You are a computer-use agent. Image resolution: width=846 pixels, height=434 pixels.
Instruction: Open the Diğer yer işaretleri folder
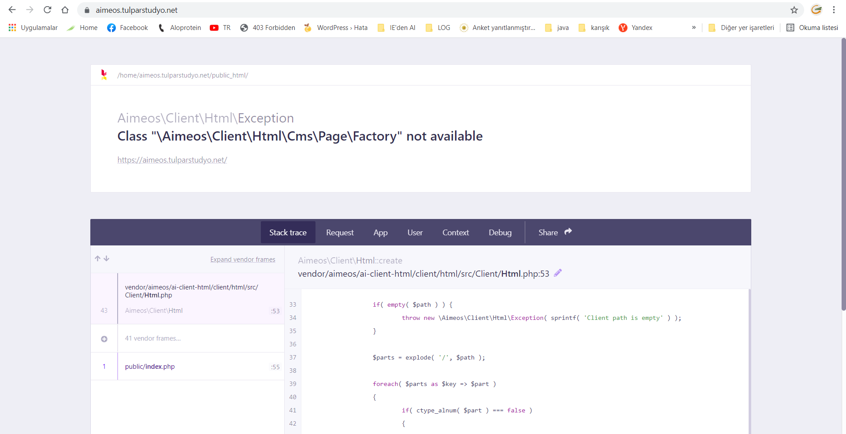click(x=741, y=28)
